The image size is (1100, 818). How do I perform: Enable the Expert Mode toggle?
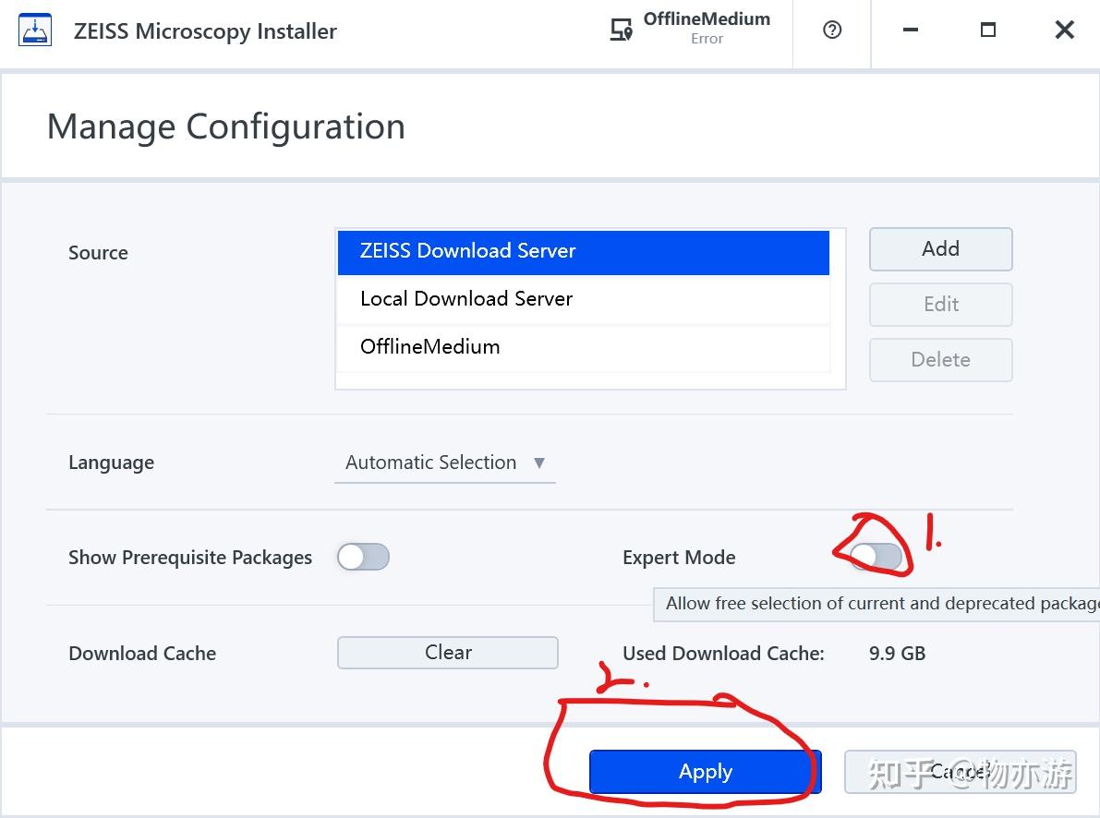876,556
